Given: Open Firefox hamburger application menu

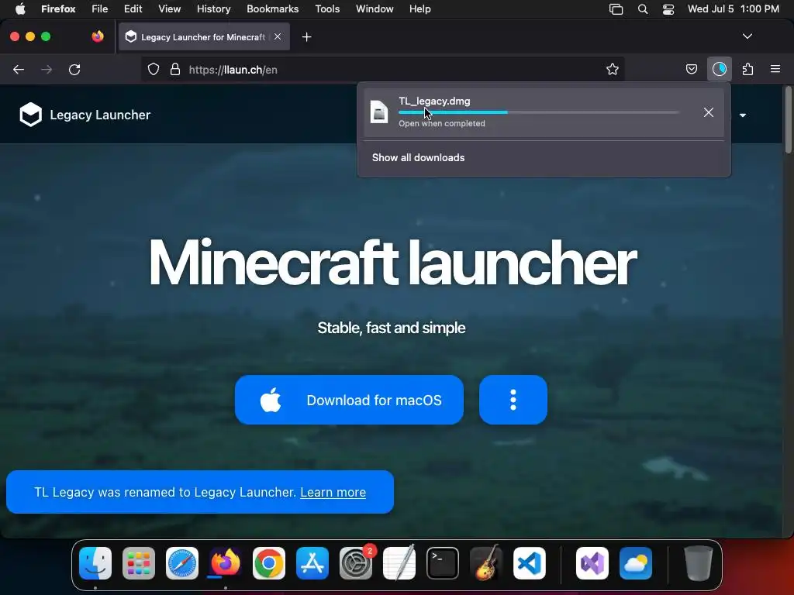Looking at the screenshot, I should pos(775,69).
